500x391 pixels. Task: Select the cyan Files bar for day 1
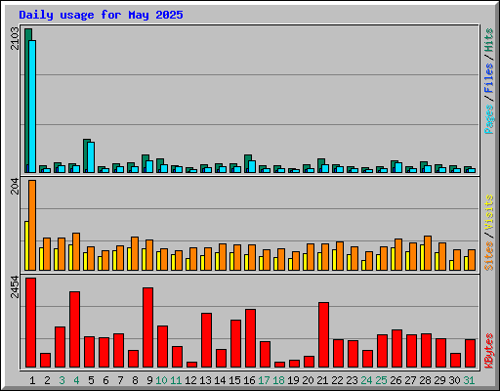pos(32,107)
